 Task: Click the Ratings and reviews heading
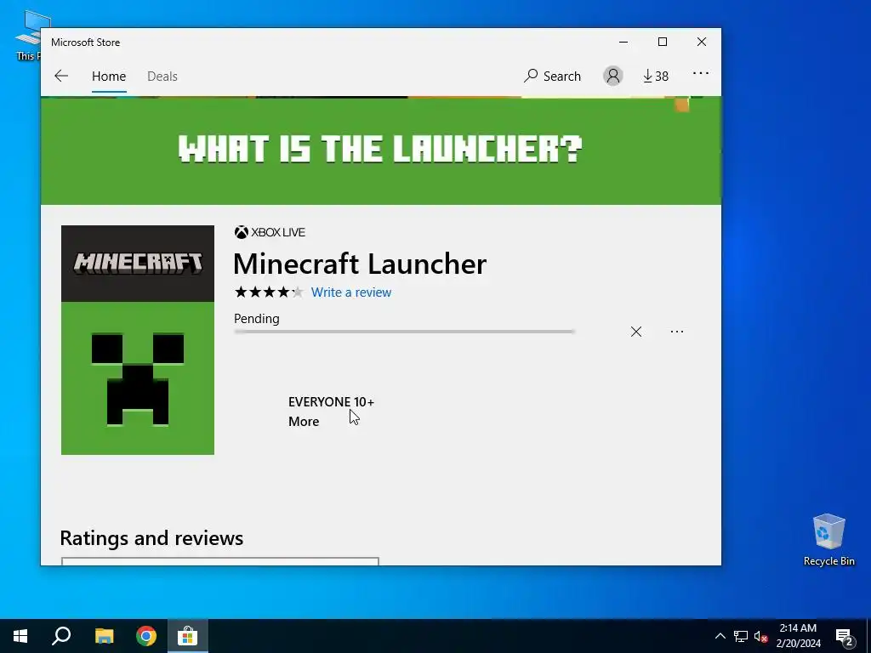coord(151,538)
